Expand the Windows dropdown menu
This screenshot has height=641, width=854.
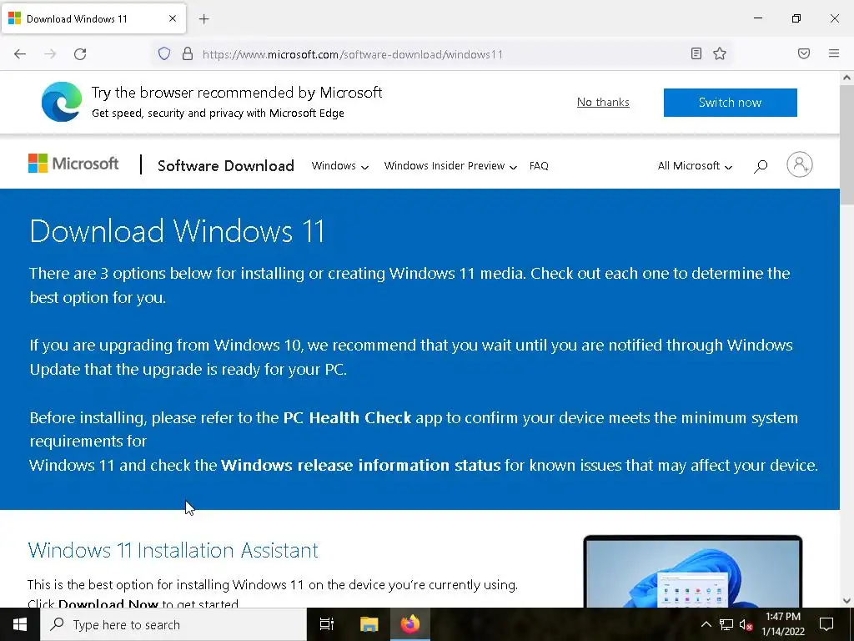[x=340, y=166]
